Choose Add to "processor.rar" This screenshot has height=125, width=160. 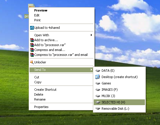click(62, 45)
